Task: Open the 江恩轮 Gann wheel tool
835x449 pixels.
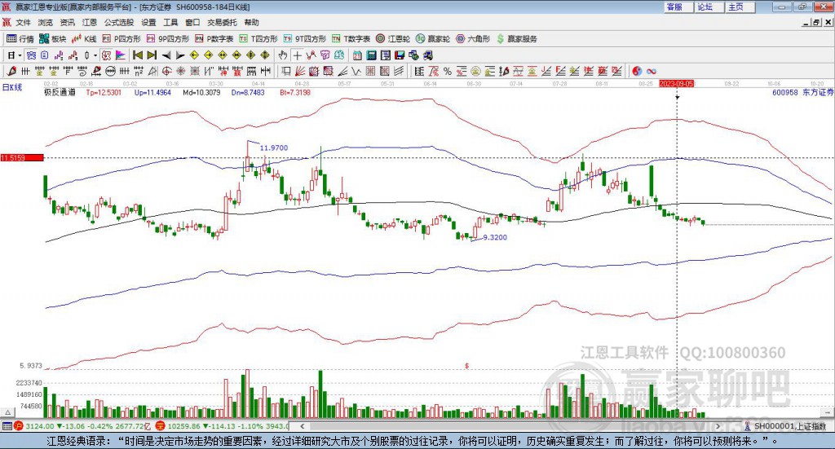Action: coord(393,39)
